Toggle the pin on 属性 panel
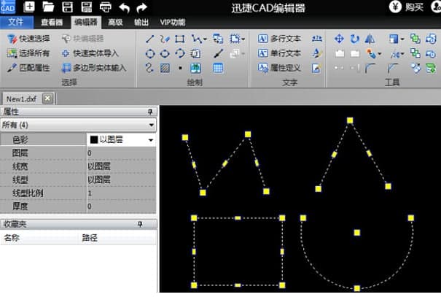441x297 pixels. pos(150,112)
